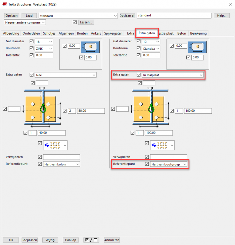235x245 pixels.
Task: Click the Wijzig button
Action: coord(50,240)
